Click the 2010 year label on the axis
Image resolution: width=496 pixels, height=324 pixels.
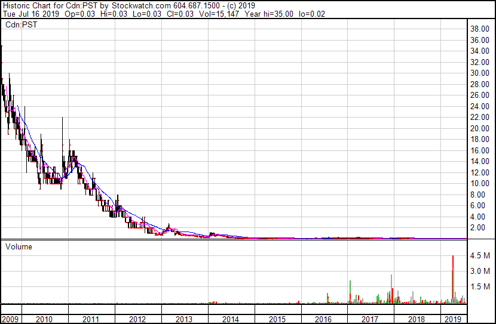[44, 319]
